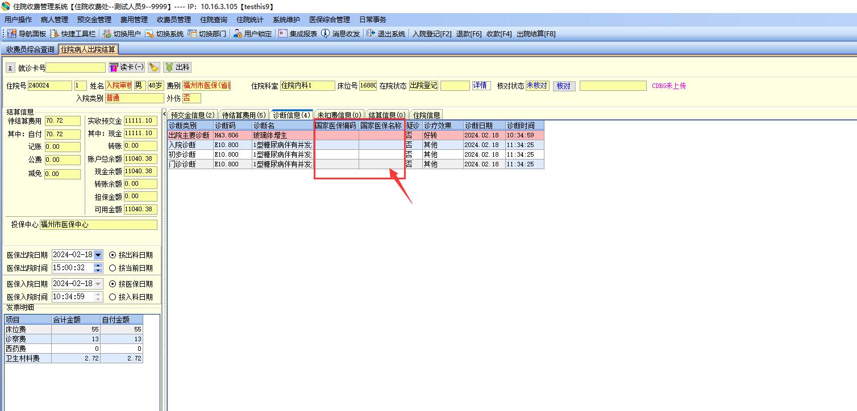This screenshot has width=857, height=411.
Task: Click the 住院号 field showing 240024
Action: [50, 86]
